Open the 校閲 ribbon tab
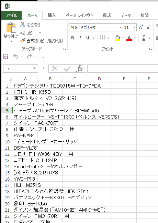This screenshot has height=223, width=158. coord(144,16)
